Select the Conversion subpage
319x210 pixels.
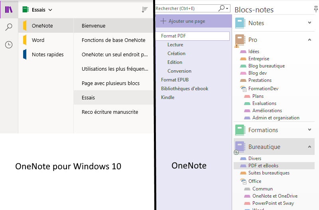point(179,71)
